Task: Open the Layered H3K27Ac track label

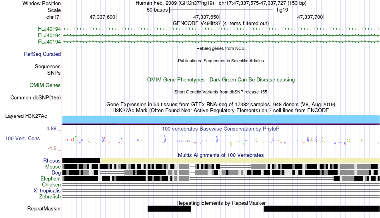Action: [26, 116]
